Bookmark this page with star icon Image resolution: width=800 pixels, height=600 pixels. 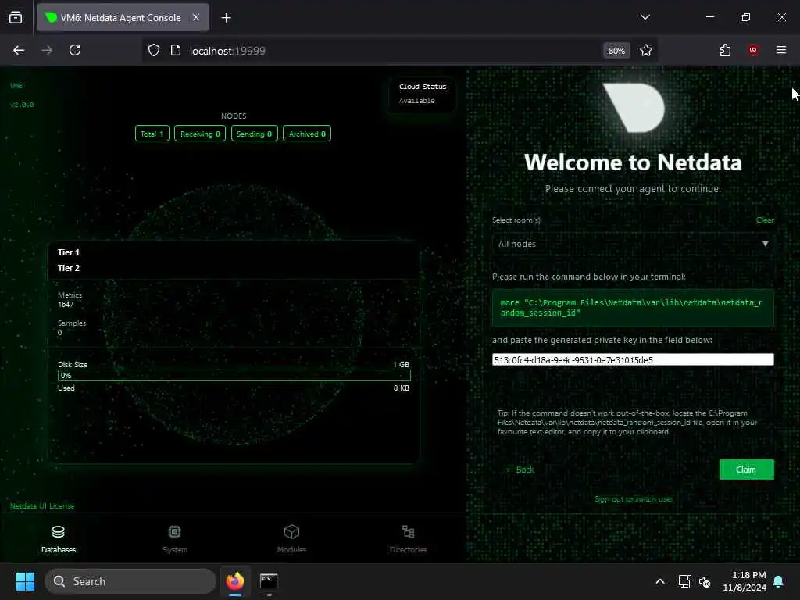click(646, 50)
